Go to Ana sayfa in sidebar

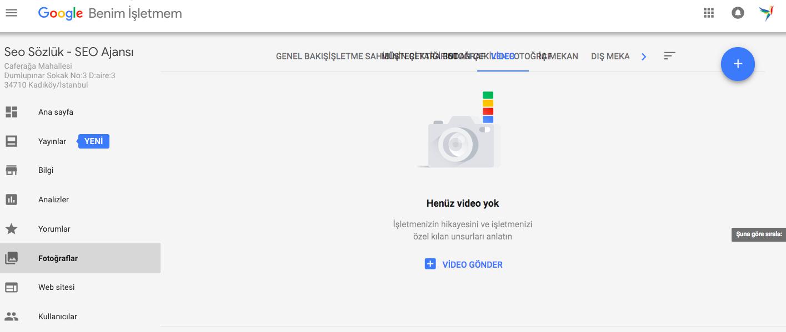(56, 112)
